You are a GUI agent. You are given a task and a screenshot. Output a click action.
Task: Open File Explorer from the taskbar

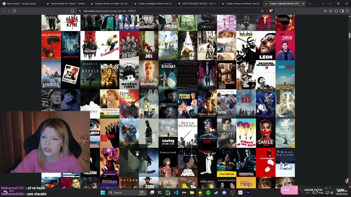192,193
